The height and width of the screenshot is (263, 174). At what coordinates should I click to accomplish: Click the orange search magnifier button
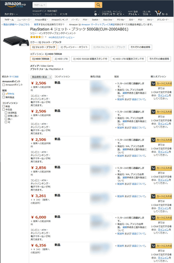[x=99, y=5]
